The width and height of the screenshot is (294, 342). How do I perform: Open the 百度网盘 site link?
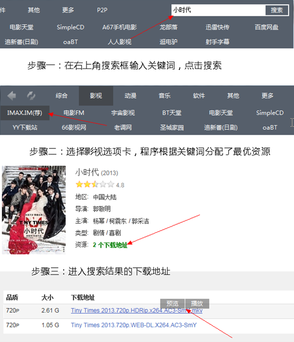(266, 27)
